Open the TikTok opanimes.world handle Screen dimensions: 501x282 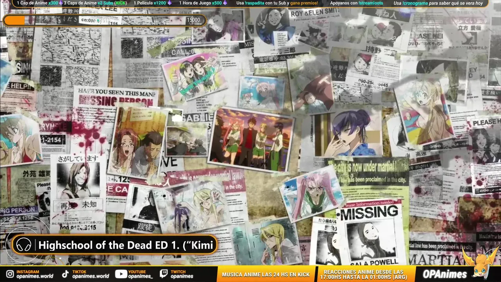pos(91,276)
